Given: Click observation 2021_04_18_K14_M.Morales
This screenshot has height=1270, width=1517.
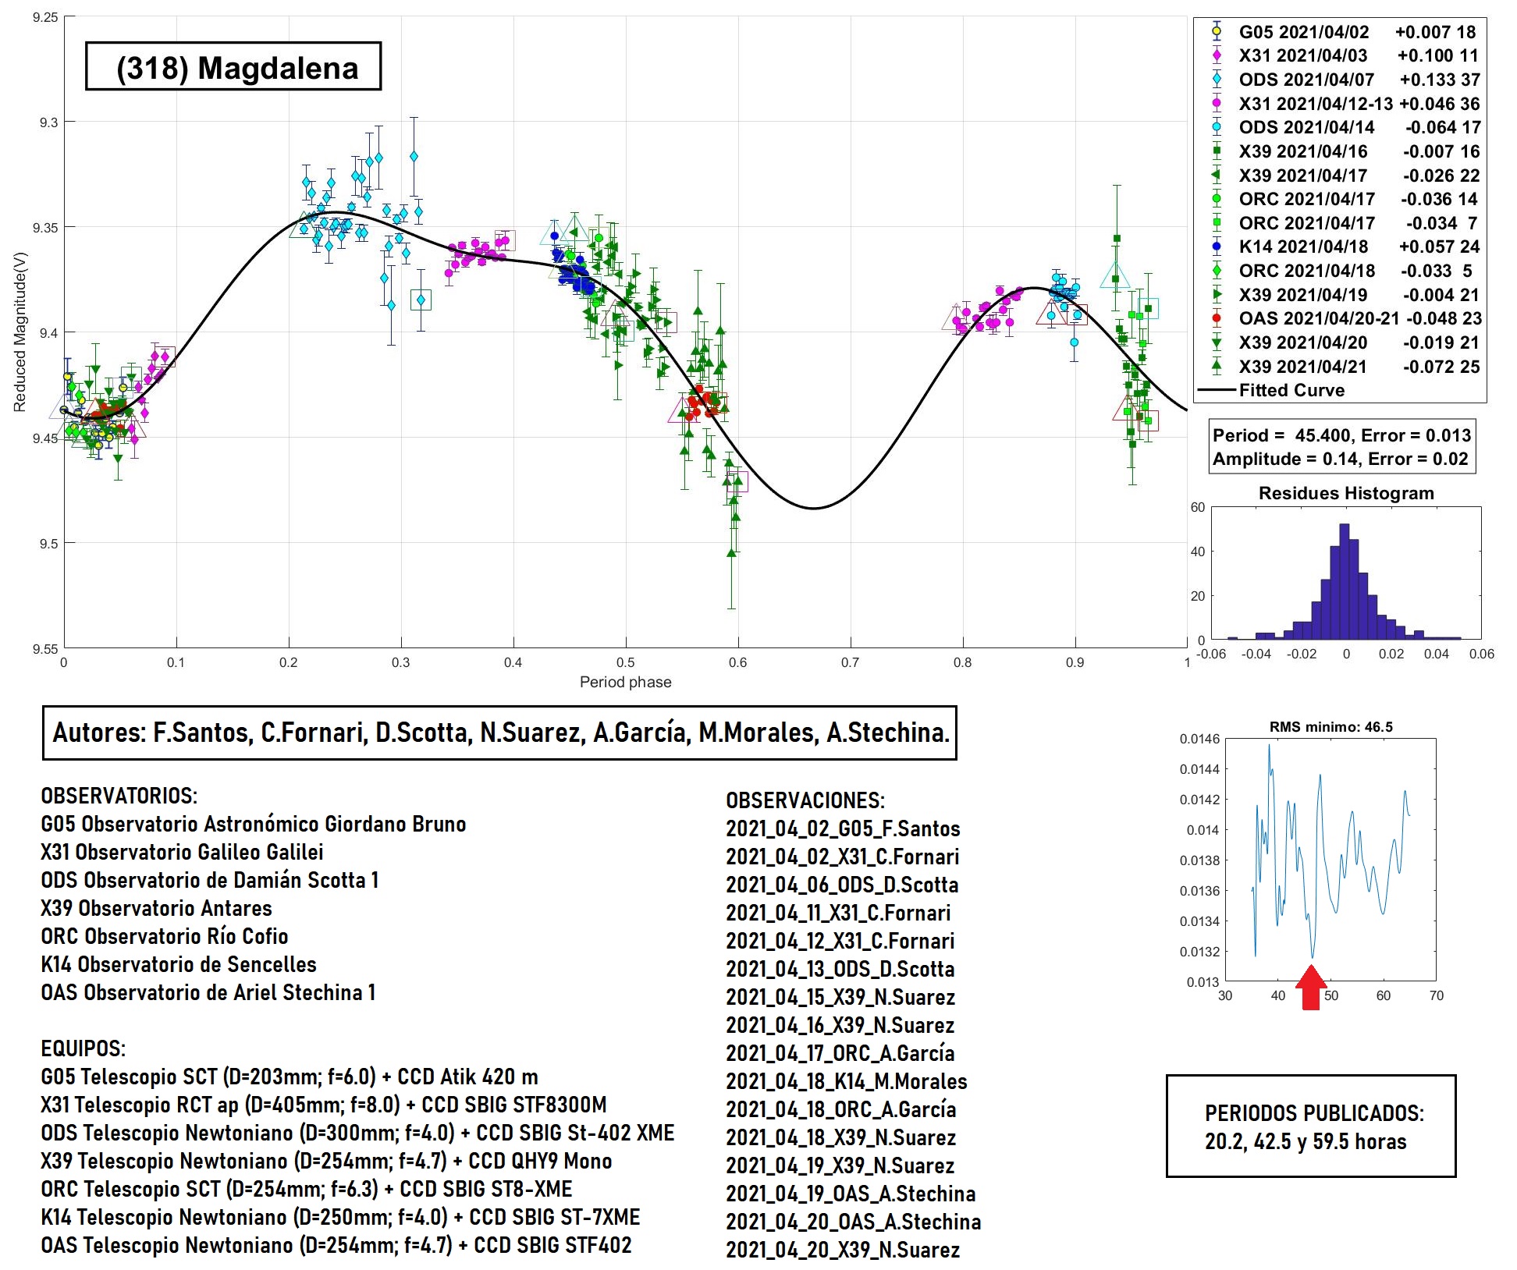Looking at the screenshot, I should 847,1081.
